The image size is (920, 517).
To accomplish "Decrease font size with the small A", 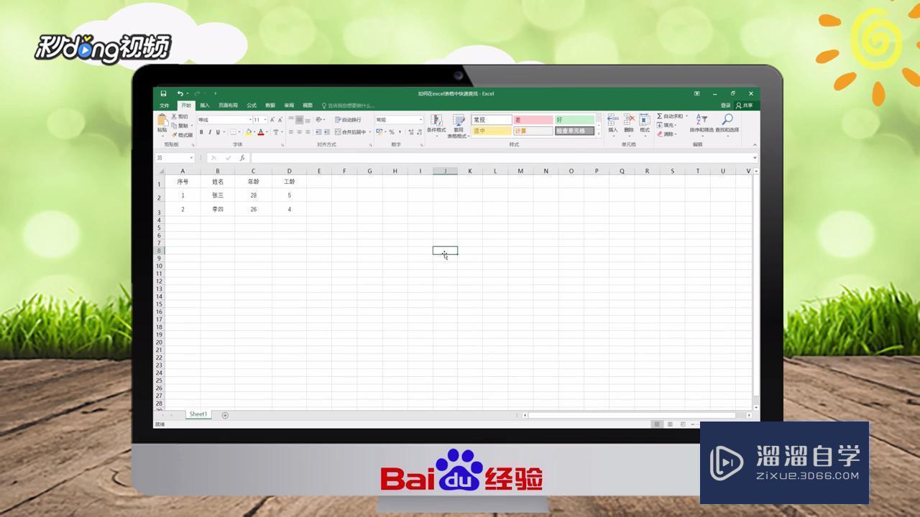I will (280, 120).
